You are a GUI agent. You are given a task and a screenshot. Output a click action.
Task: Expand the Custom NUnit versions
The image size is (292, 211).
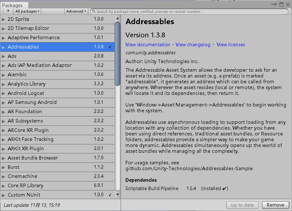pyautogui.click(x=3, y=195)
